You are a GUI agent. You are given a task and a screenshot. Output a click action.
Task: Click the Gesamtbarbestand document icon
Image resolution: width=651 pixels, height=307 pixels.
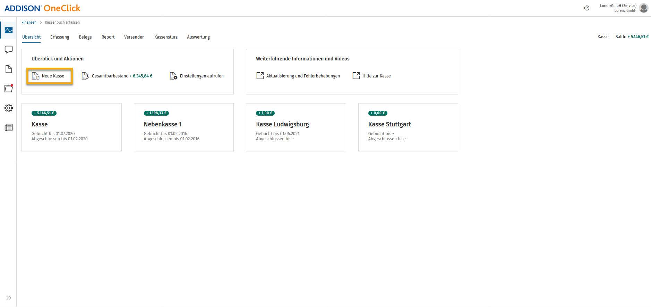[x=85, y=76]
